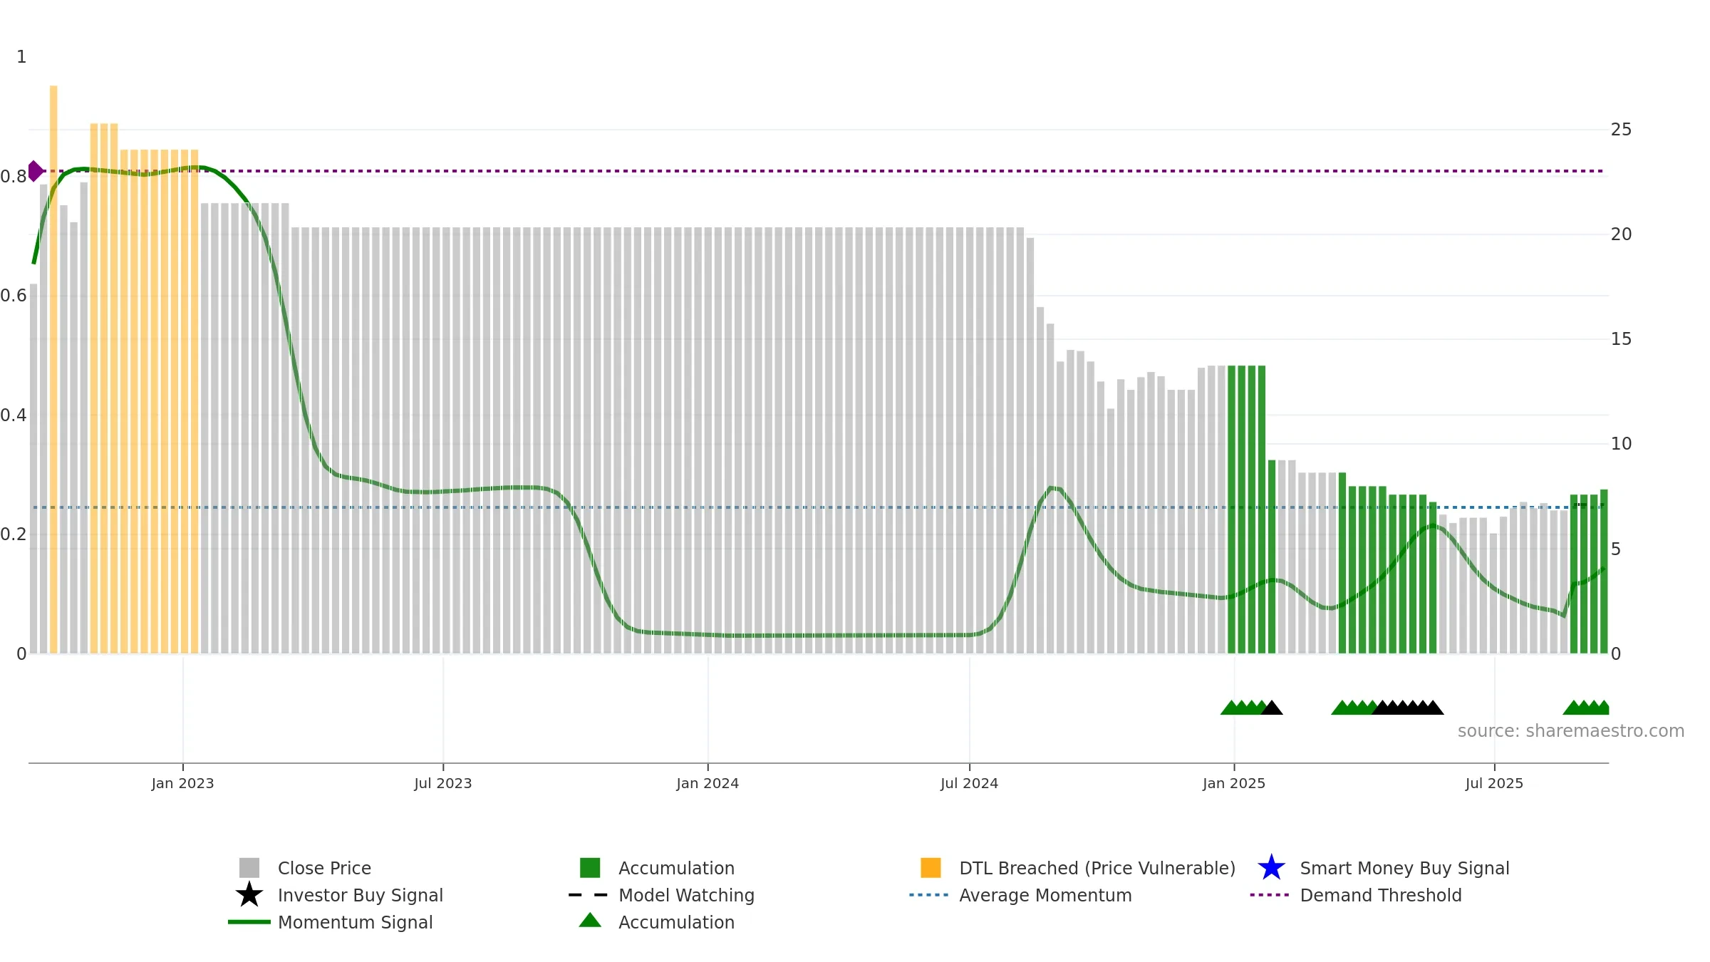Click the left axis value 0.6

click(14, 296)
